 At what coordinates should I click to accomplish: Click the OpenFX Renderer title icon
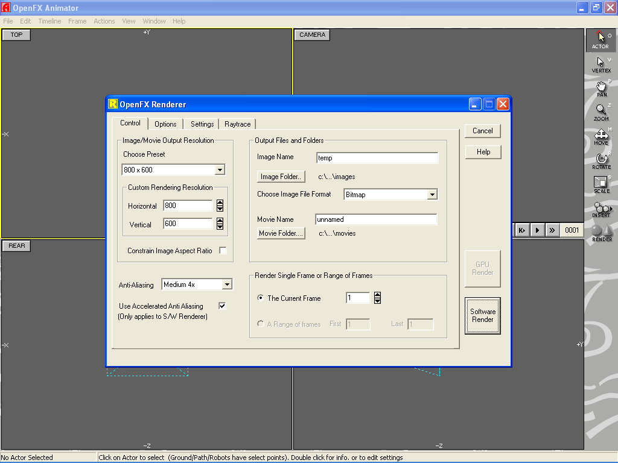[113, 104]
